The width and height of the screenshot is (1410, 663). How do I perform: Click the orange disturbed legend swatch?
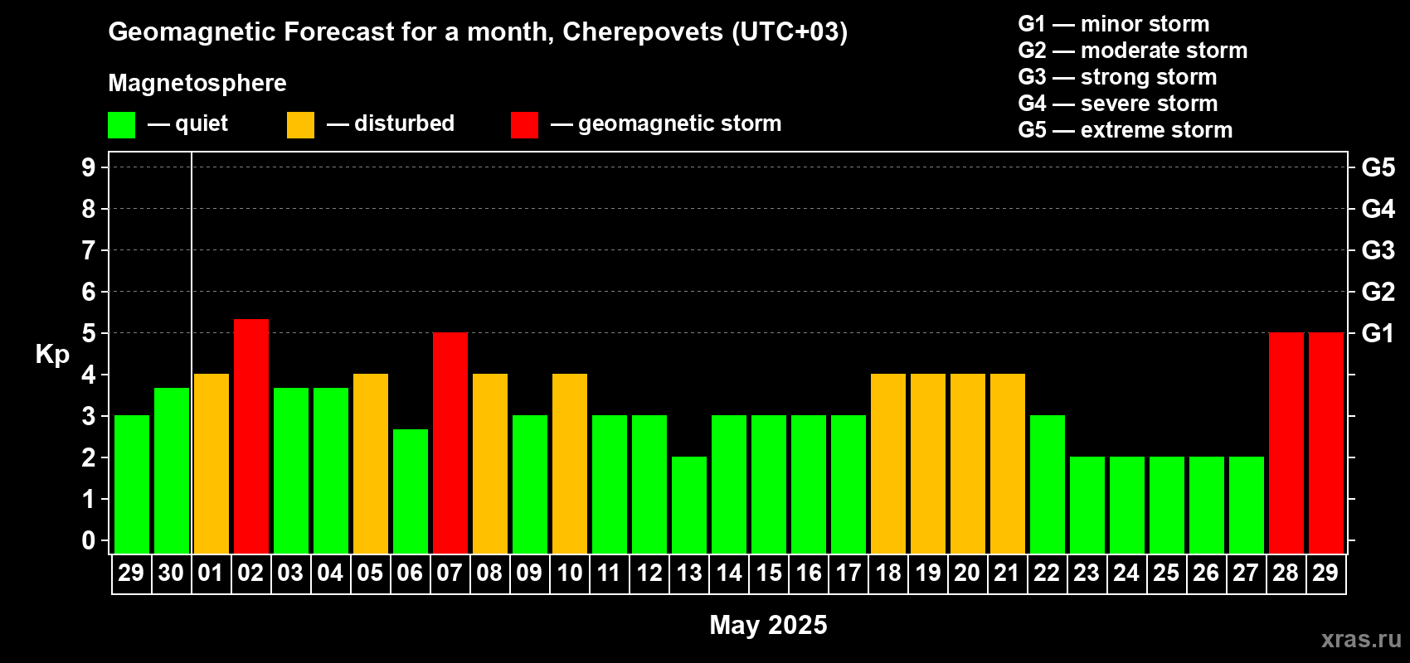(300, 125)
